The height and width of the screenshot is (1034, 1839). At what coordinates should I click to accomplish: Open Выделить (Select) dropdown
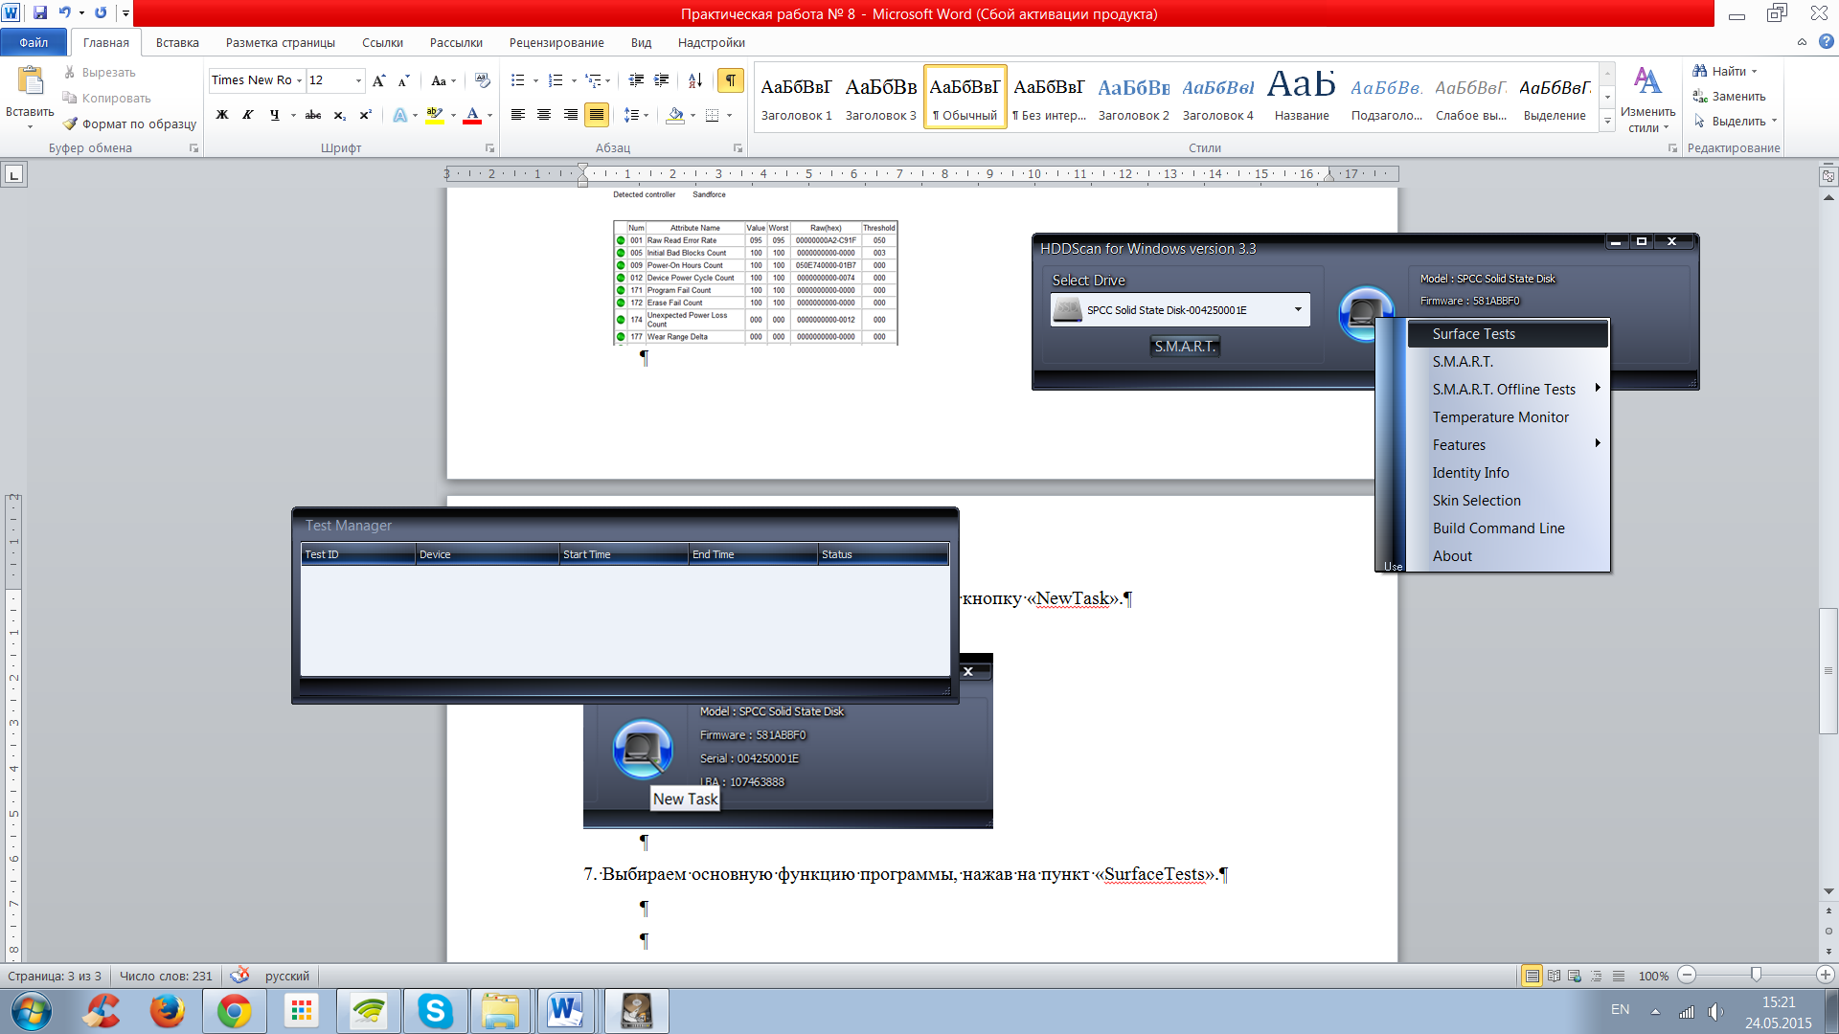[1735, 121]
